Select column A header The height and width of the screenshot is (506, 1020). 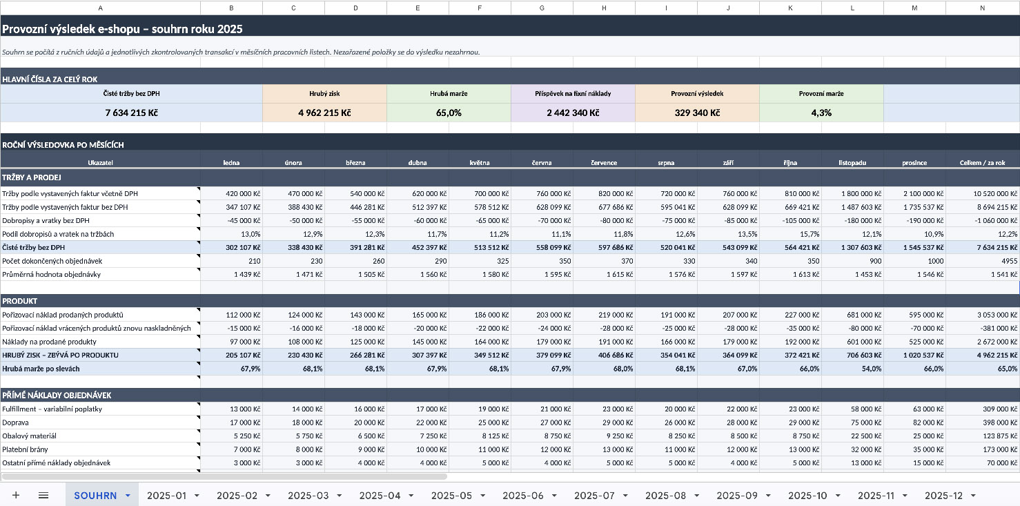(100, 8)
